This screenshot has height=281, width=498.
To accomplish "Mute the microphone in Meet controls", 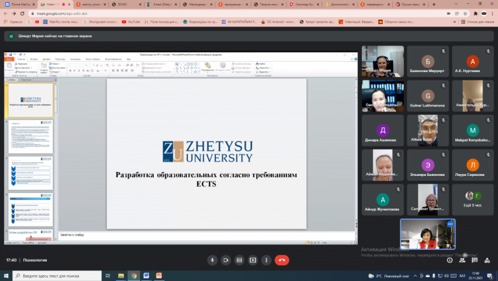I will pyautogui.click(x=211, y=260).
